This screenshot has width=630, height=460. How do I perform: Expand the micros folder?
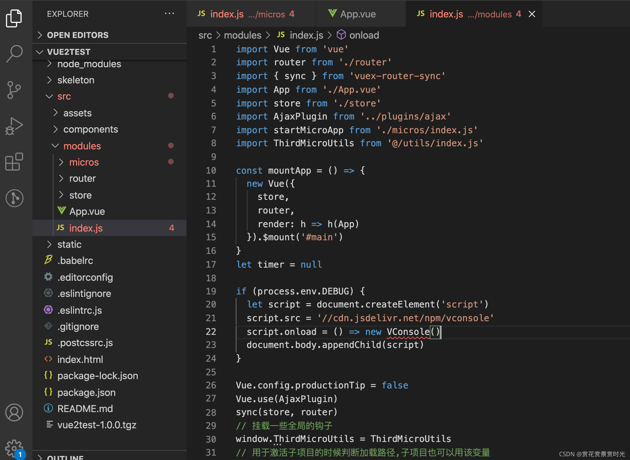click(x=84, y=162)
